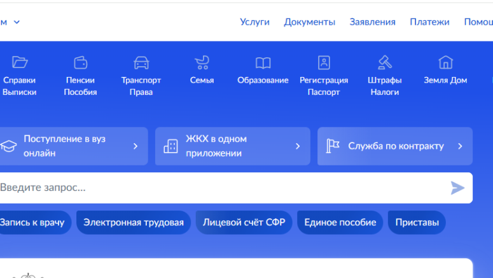Open the Платежи menu item

(x=429, y=22)
